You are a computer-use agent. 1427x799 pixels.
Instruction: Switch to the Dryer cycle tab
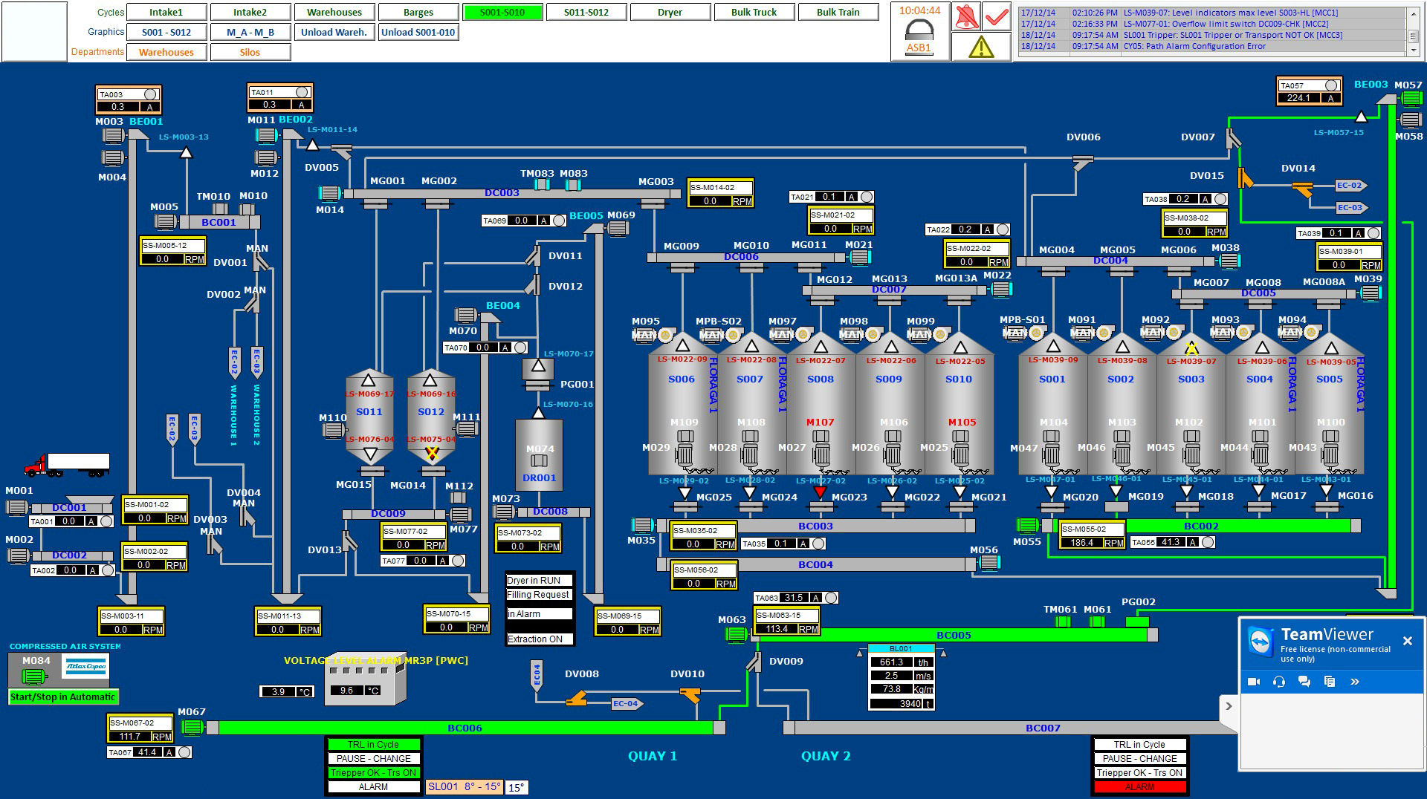point(670,12)
